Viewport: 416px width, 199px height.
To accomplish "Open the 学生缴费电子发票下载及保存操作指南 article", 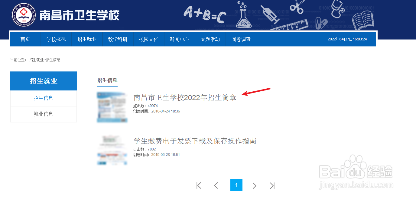I will click(x=195, y=141).
